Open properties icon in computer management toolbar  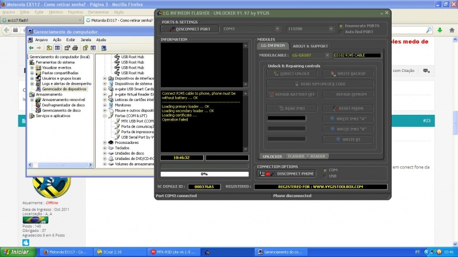pos(67,48)
